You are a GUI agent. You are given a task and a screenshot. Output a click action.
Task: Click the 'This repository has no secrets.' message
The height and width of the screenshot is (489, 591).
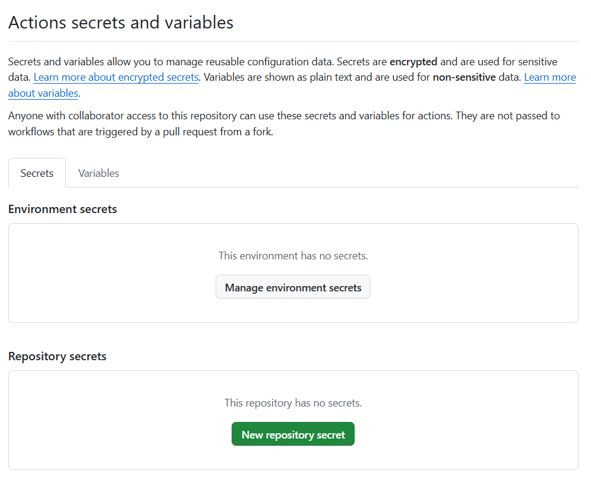(293, 403)
